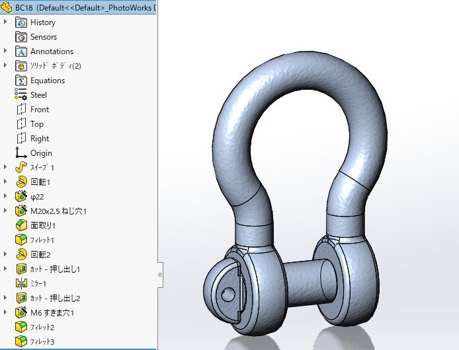Expand the スイープ1 feature
The image size is (459, 350).
5,166
